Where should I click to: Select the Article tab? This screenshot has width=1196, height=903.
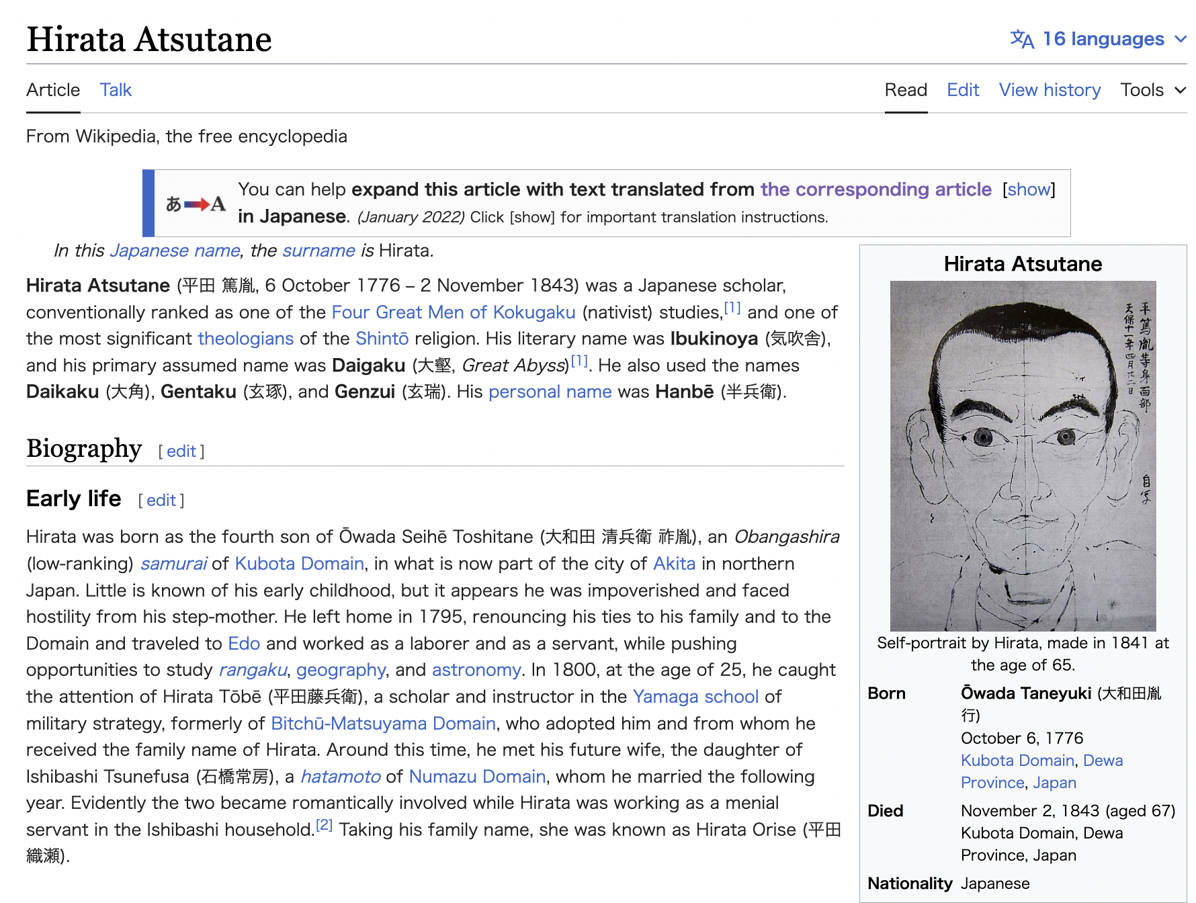coord(53,90)
